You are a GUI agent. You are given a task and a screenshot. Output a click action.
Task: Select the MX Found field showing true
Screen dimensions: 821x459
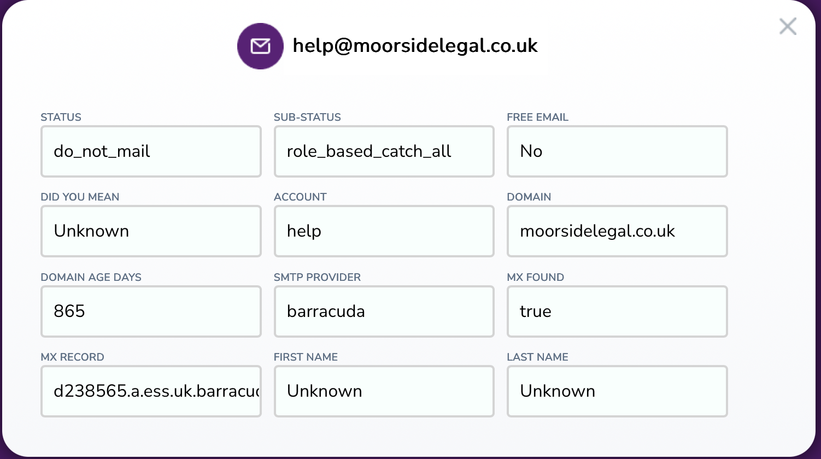pos(617,311)
